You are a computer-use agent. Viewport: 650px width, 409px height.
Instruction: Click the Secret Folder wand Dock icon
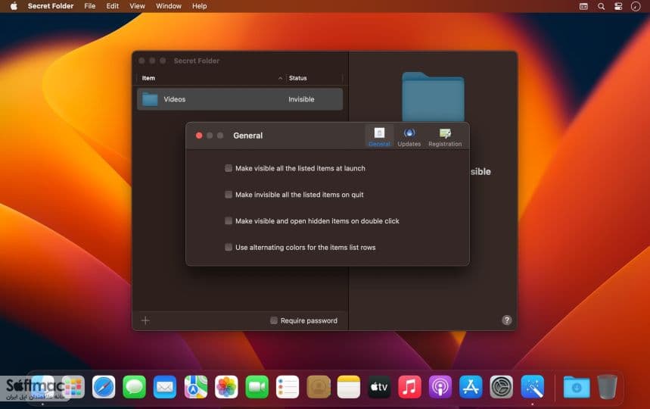[532, 387]
